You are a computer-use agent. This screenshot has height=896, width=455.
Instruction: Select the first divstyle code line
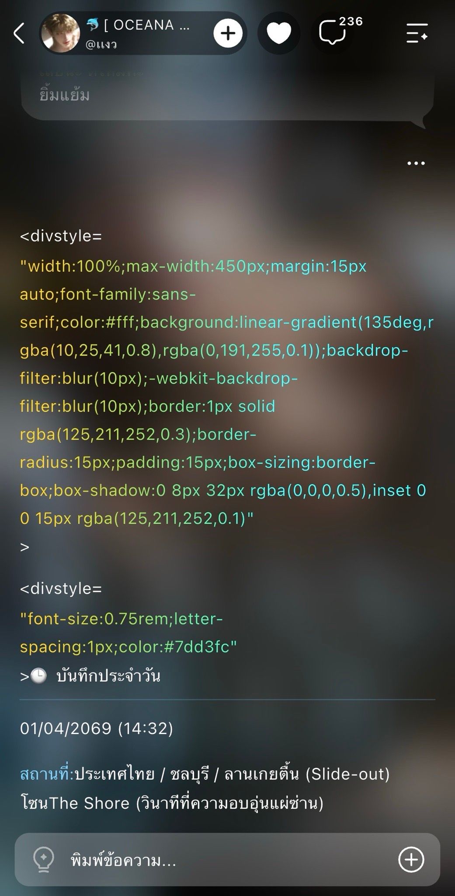[x=61, y=236]
